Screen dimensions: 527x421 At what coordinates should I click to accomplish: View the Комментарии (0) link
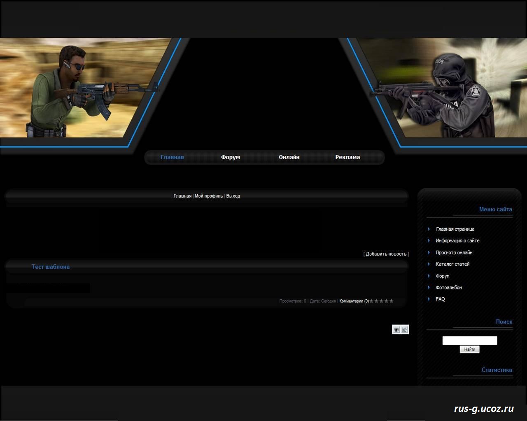pos(354,301)
